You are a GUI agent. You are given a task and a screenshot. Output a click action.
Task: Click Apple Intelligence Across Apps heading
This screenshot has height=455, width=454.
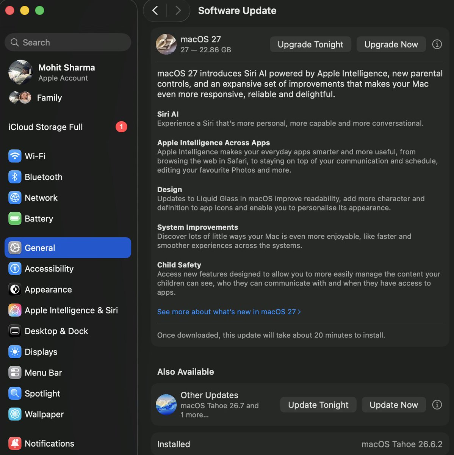pos(214,143)
